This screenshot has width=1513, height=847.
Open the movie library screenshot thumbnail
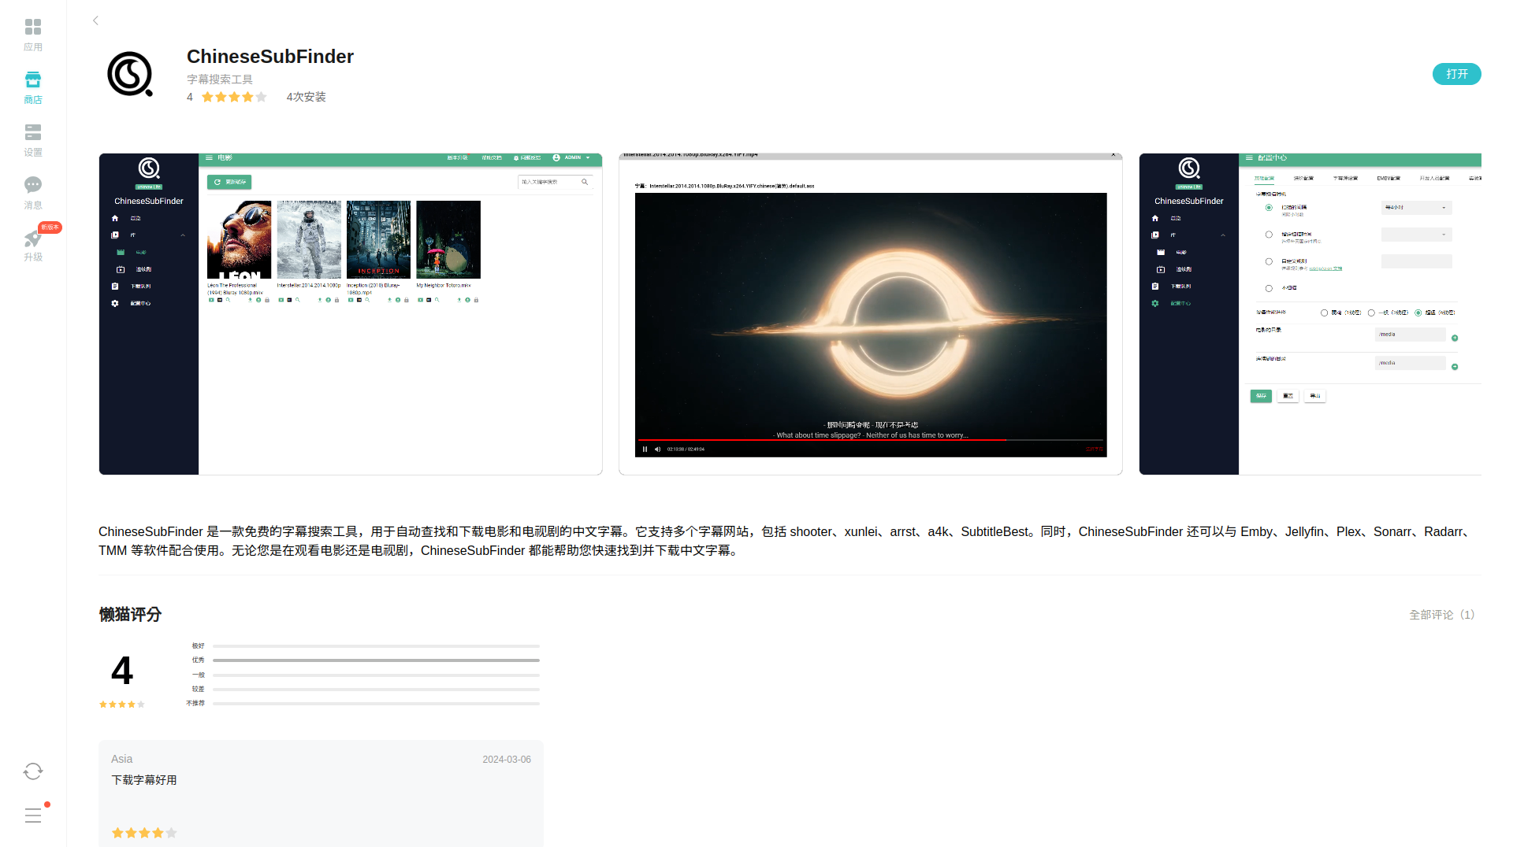(x=351, y=314)
